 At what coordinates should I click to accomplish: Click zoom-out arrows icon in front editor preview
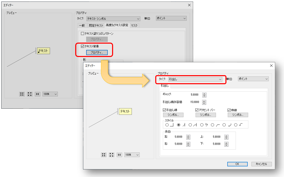click(111, 155)
